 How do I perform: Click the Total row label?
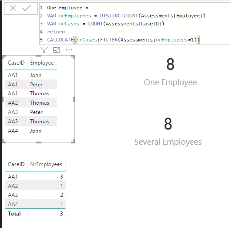click(14, 214)
